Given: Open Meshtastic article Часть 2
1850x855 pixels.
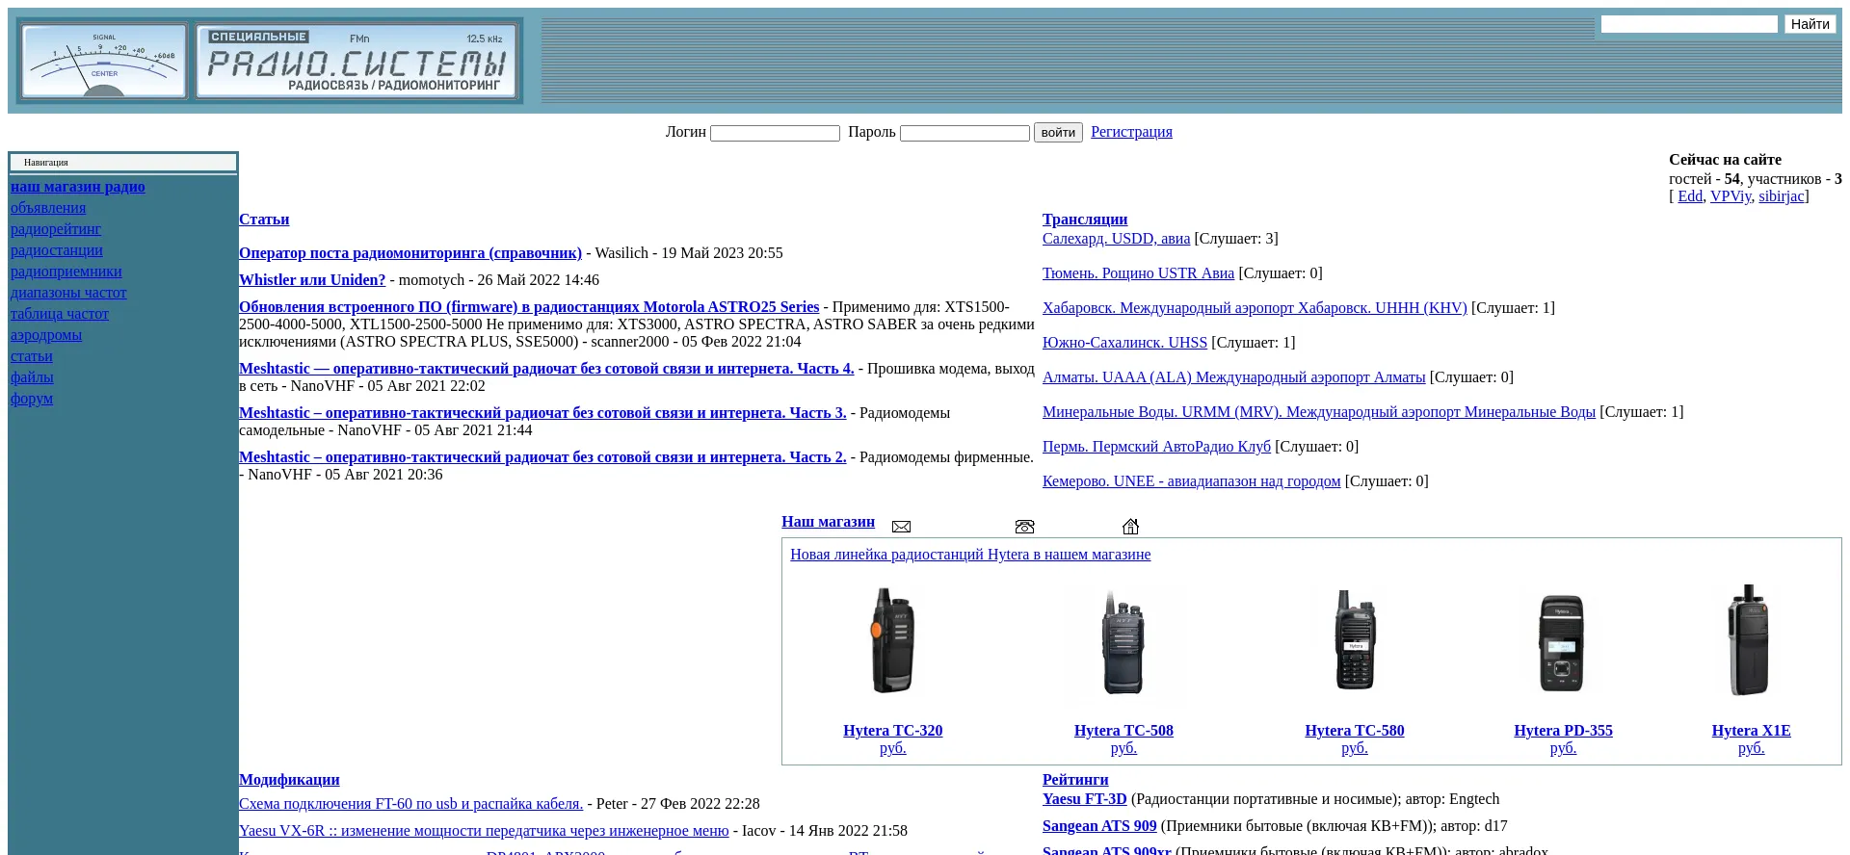Looking at the screenshot, I should [x=542, y=457].
